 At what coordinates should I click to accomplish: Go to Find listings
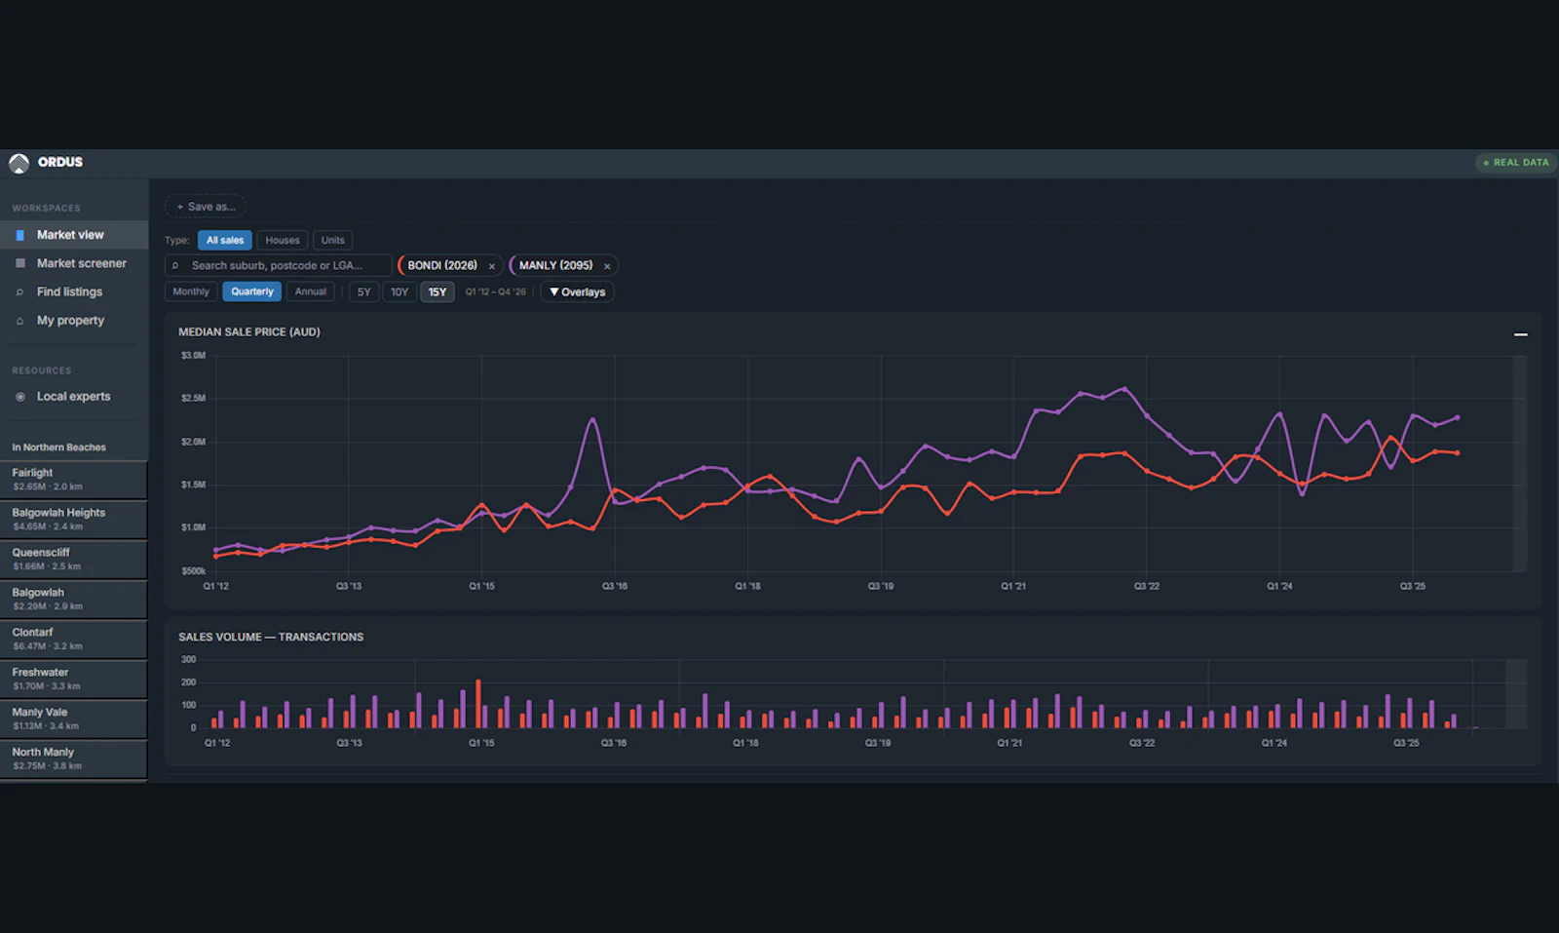74,292
